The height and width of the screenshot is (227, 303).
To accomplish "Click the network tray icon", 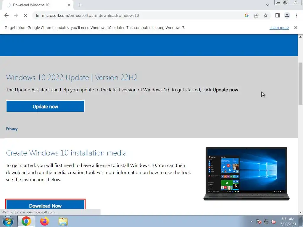I will (x=266, y=221).
